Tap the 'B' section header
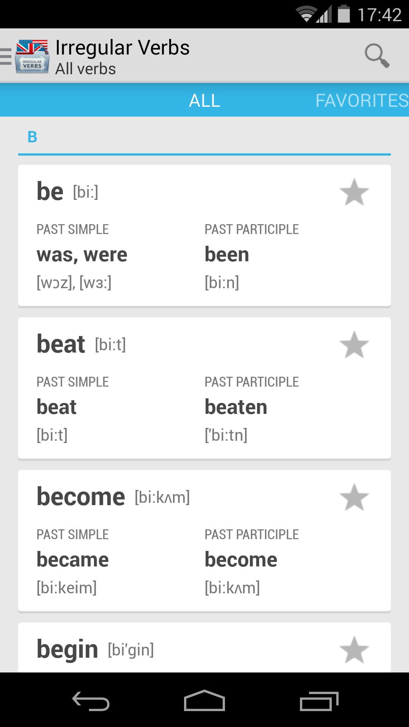409x727 pixels. [x=33, y=137]
